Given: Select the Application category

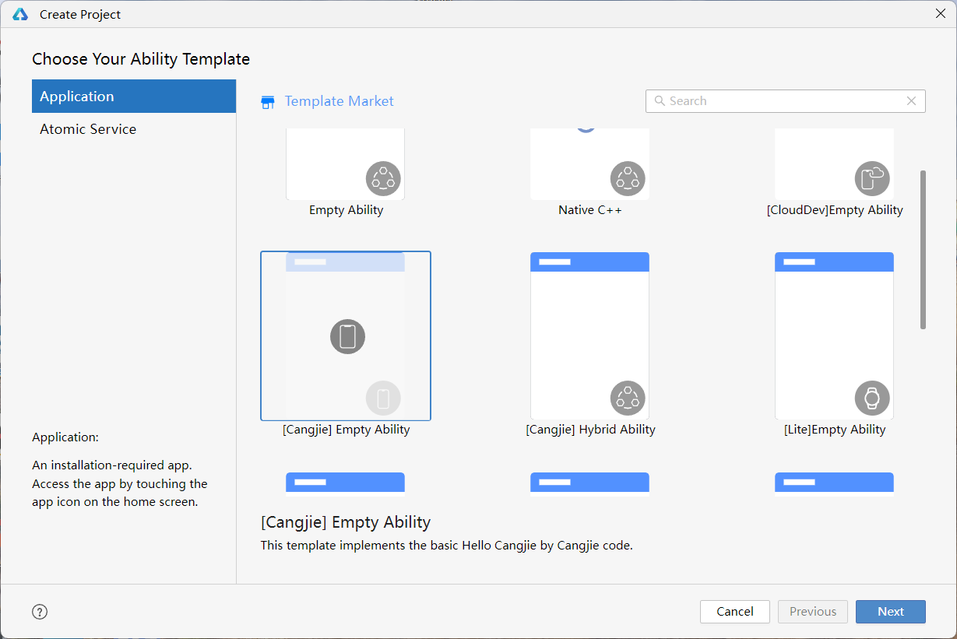Looking at the screenshot, I should tap(134, 97).
